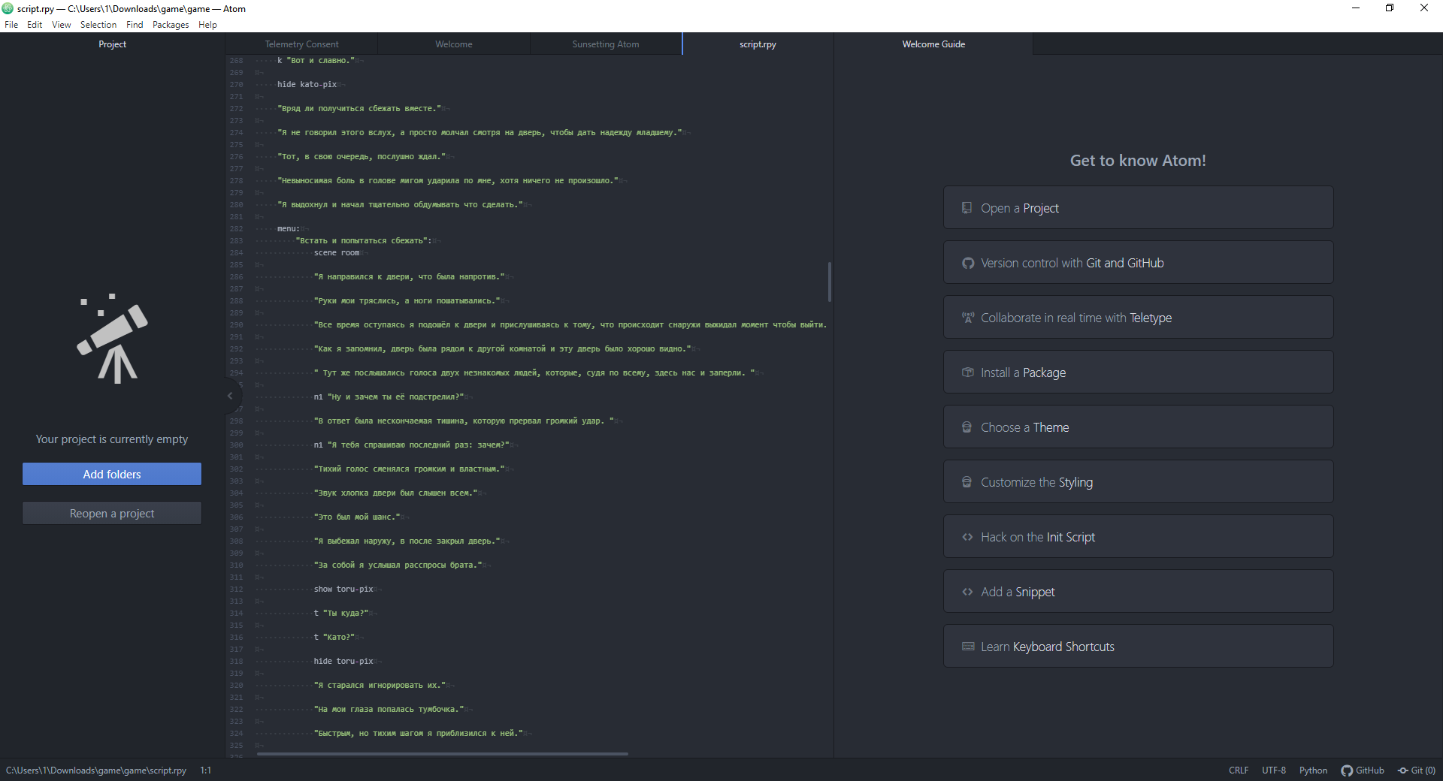Change line endings via CRLF in status bar
The height and width of the screenshot is (781, 1443).
(x=1239, y=770)
